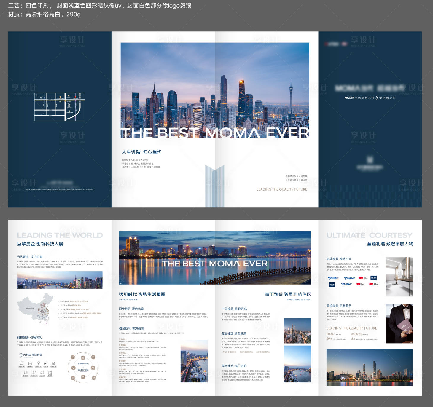The width and height of the screenshot is (433, 407).
Task: Click the '2005年' timeline bullet
Action: [74, 301]
